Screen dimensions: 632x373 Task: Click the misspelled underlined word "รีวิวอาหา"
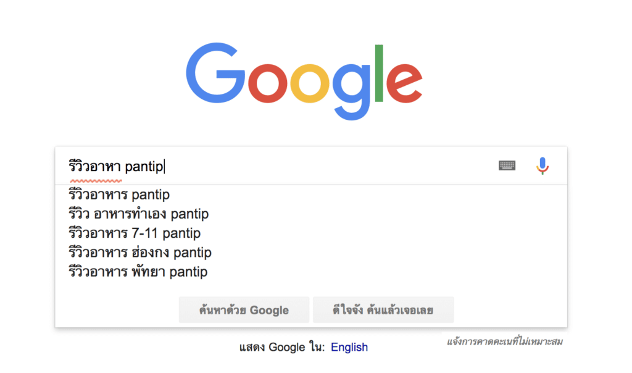(x=94, y=167)
